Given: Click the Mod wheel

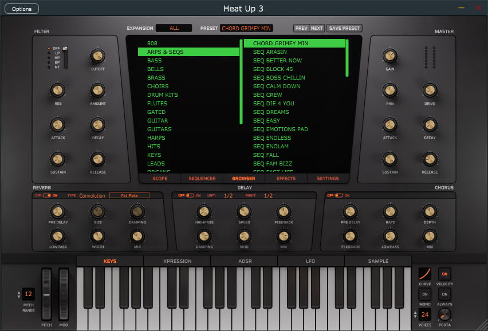Looking at the screenshot, I should [64, 294].
